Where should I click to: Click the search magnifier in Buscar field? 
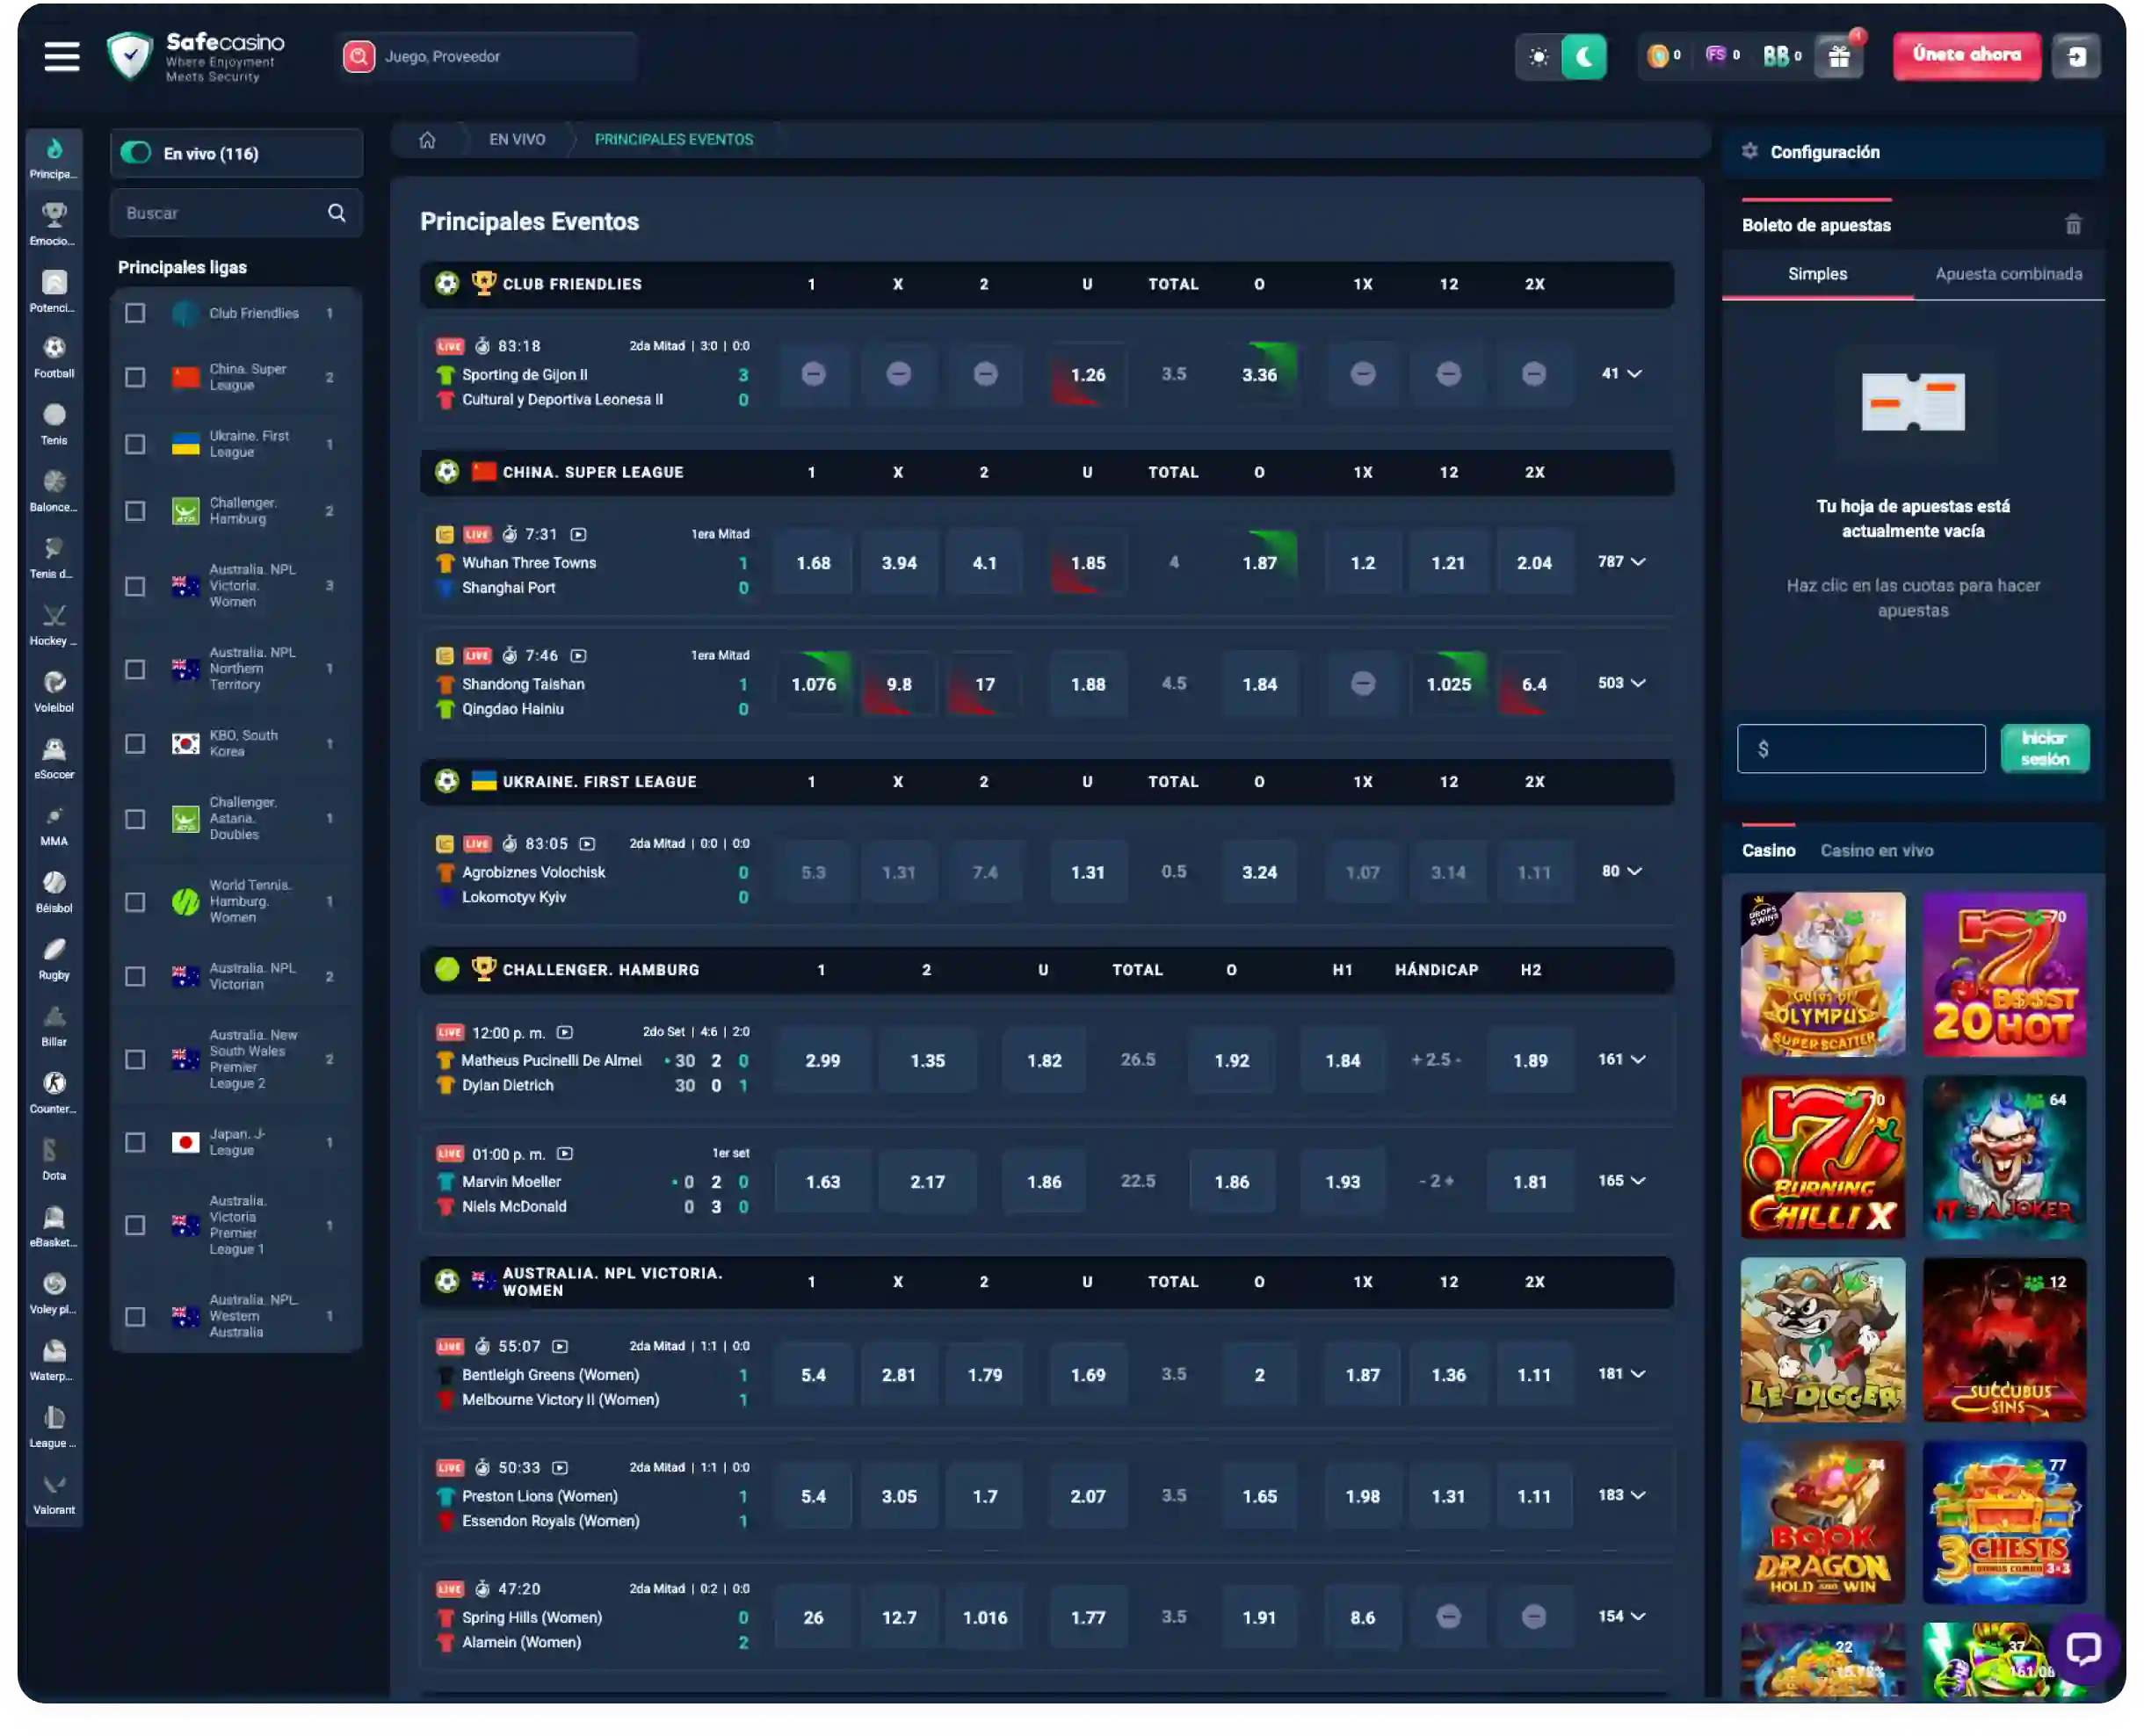tap(337, 213)
